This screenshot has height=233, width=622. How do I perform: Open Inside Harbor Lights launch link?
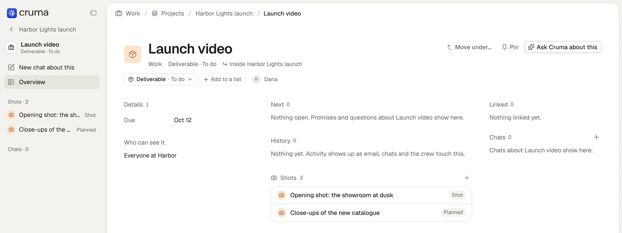262,64
